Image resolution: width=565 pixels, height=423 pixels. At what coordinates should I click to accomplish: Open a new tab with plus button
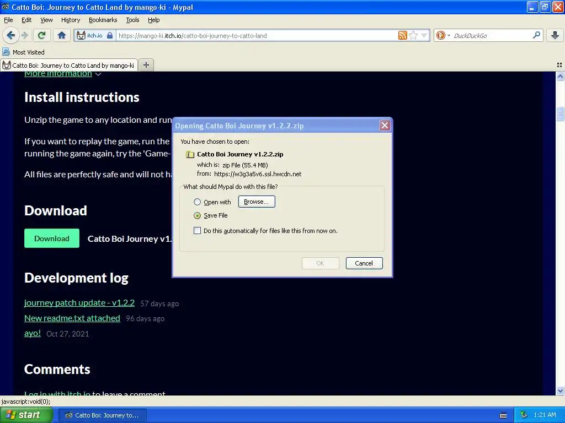(x=146, y=65)
